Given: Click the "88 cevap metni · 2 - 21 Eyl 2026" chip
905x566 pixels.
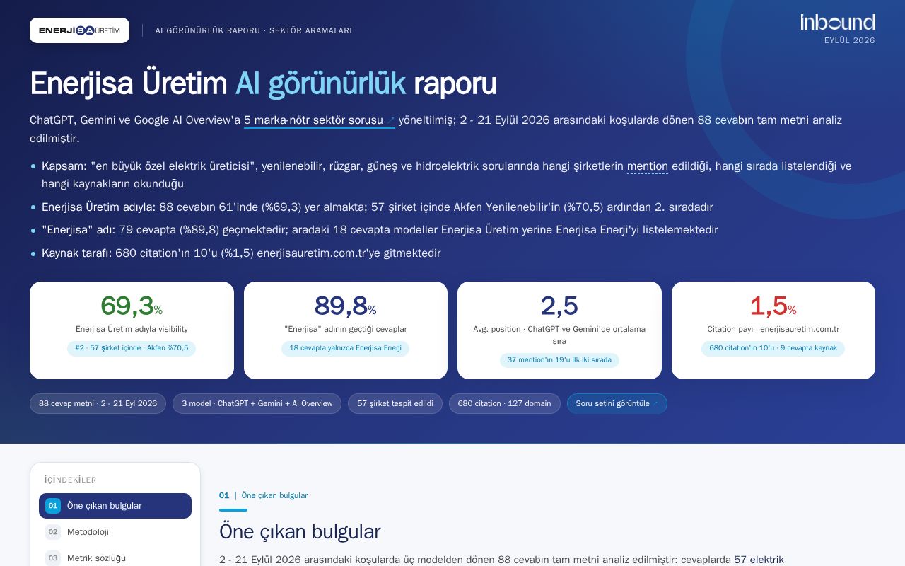Looking at the screenshot, I should [x=98, y=403].
